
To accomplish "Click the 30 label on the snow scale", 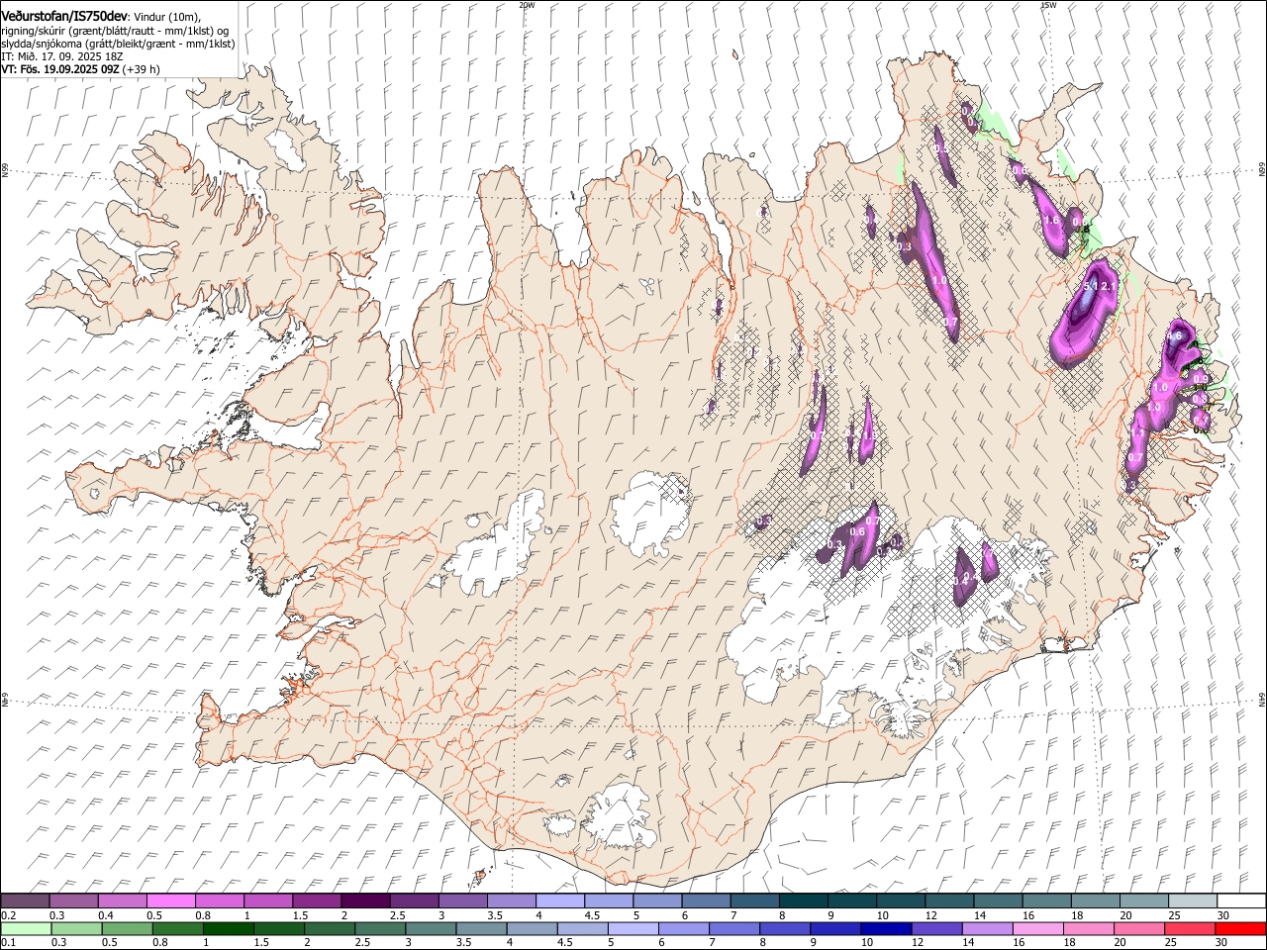I will [1223, 915].
